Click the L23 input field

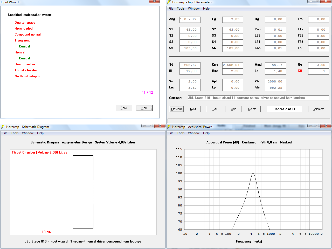[275, 36]
